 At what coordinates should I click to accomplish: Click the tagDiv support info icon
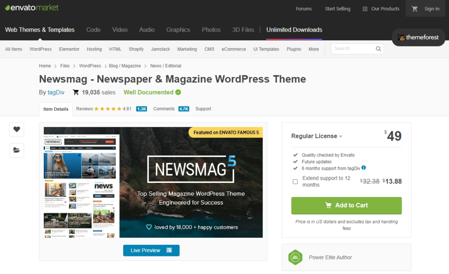point(363,168)
